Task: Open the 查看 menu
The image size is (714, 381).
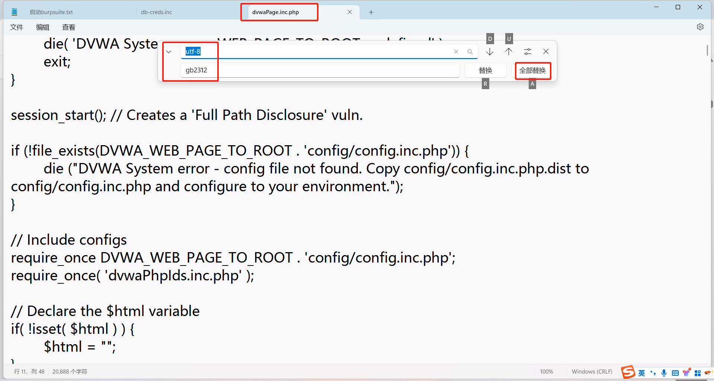Action: (68, 27)
